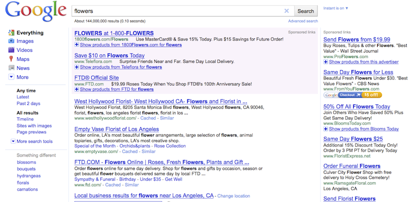Open Birthday sitelink under FTD.COM
Screen dimensions: 415x202
(x=128, y=179)
